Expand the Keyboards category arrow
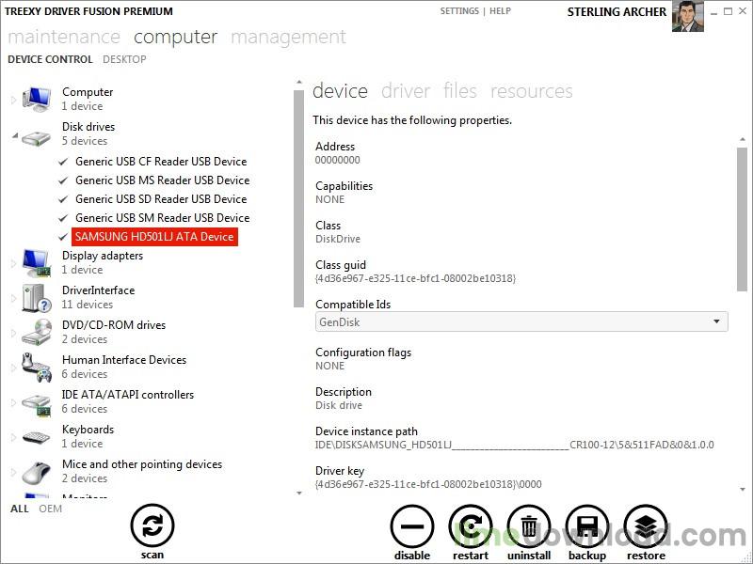The width and height of the screenshot is (753, 564). pyautogui.click(x=13, y=437)
